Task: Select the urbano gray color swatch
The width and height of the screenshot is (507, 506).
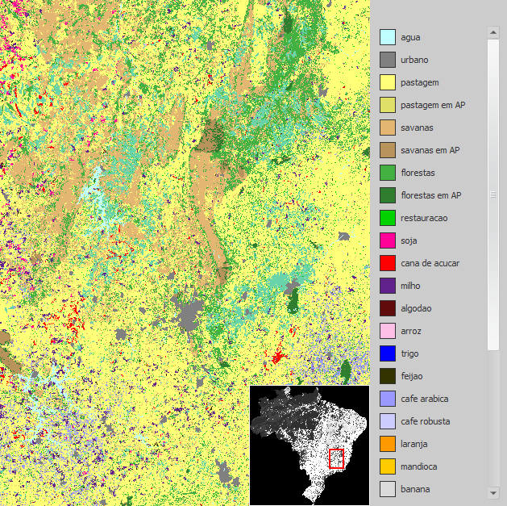Action: (x=388, y=60)
